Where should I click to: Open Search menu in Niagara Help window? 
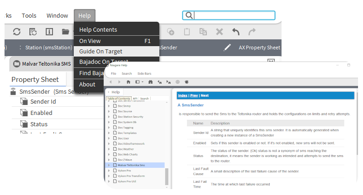point(127,74)
